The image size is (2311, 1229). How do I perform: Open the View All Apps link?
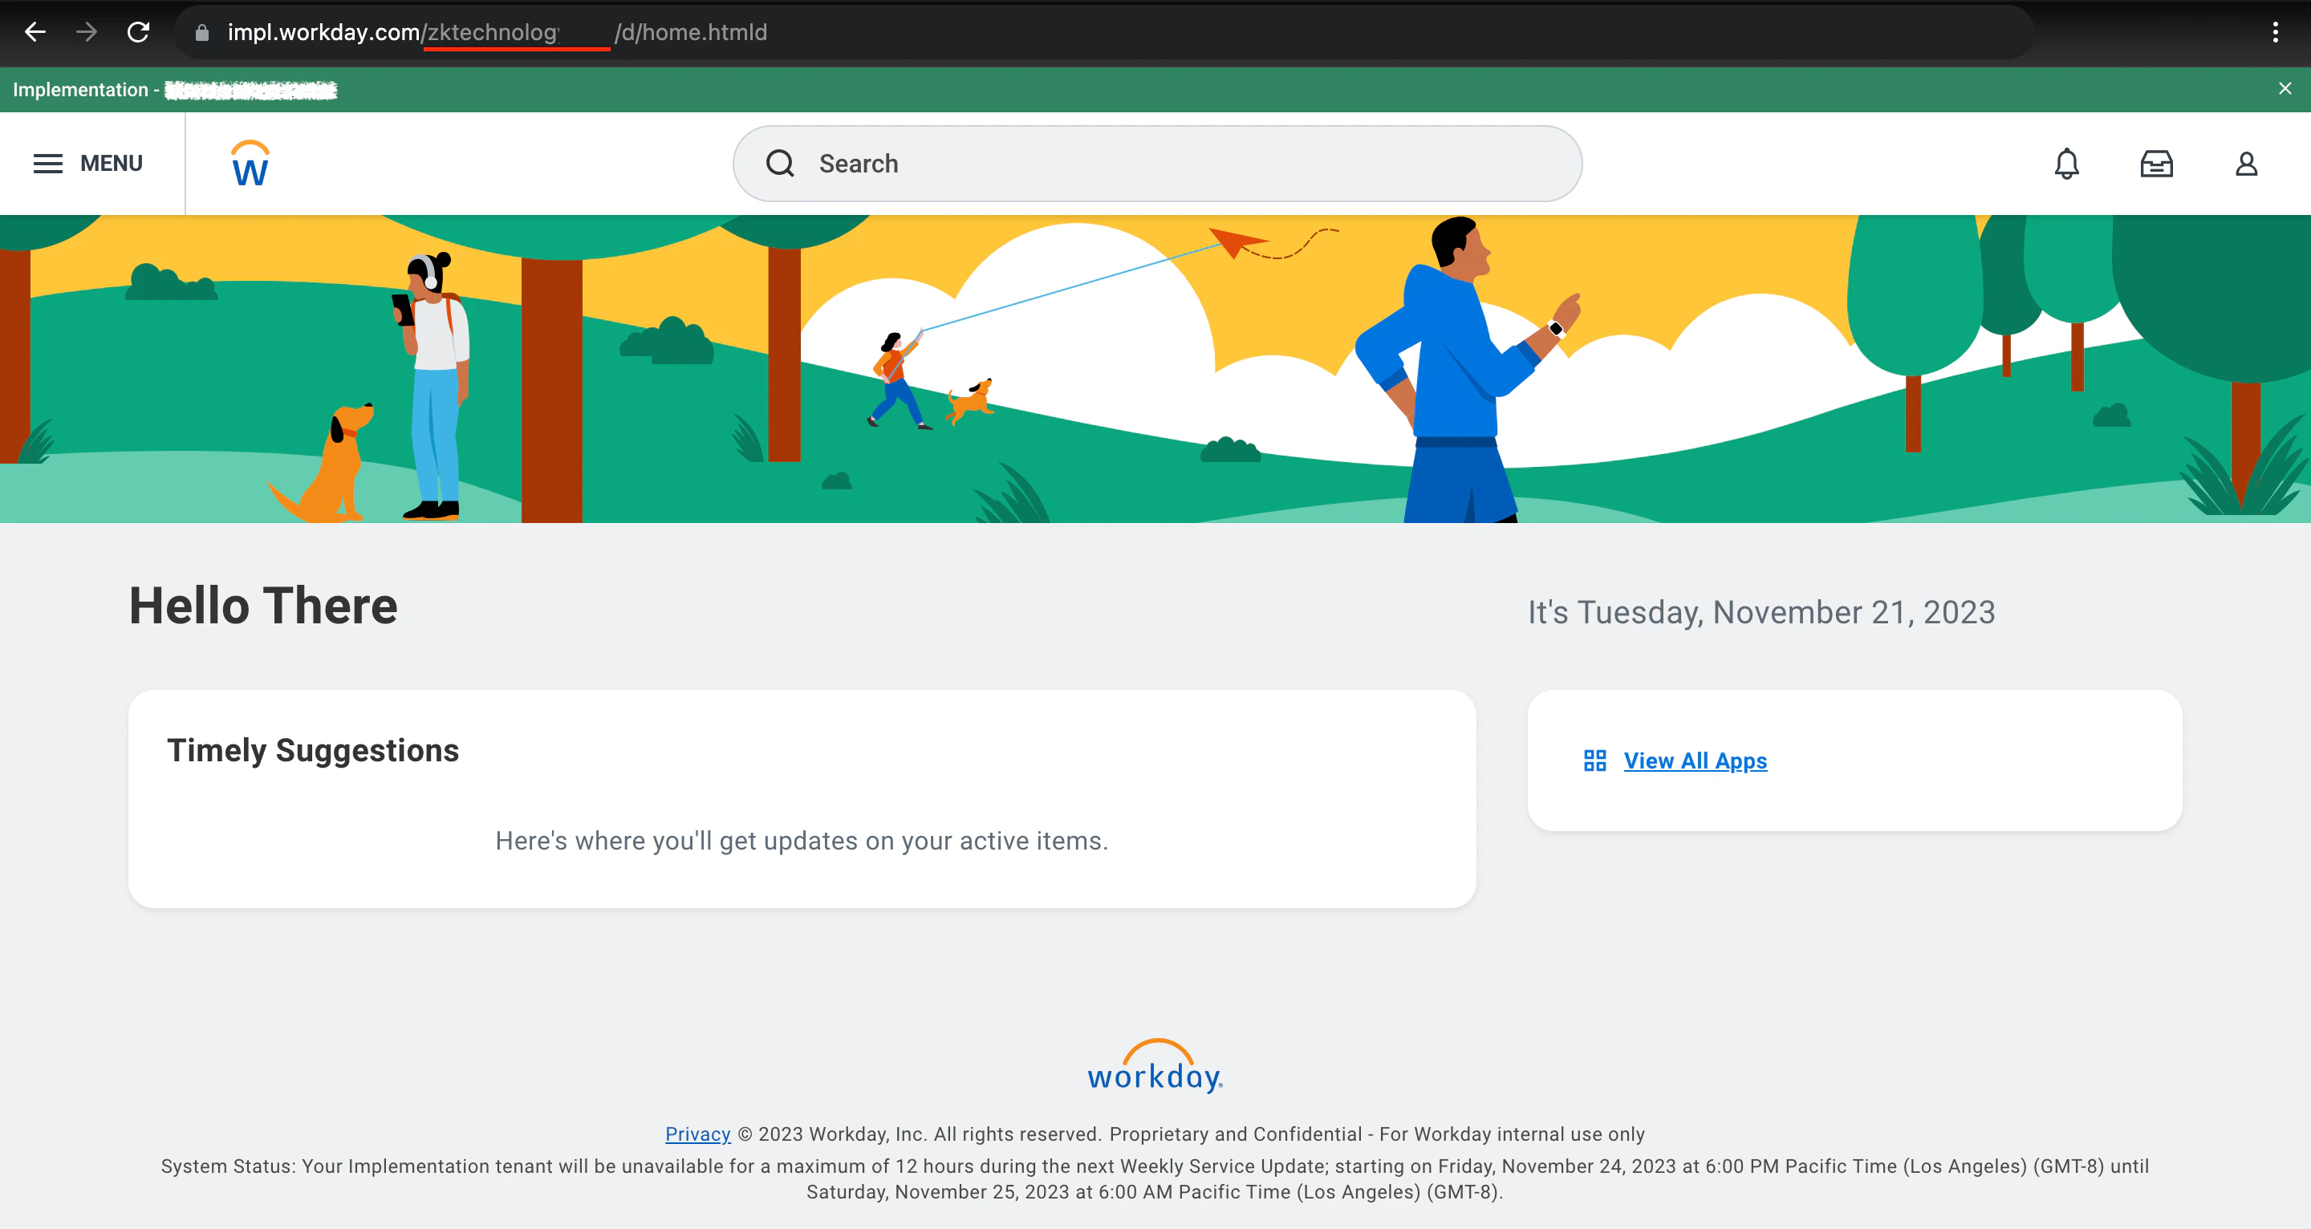(x=1695, y=760)
